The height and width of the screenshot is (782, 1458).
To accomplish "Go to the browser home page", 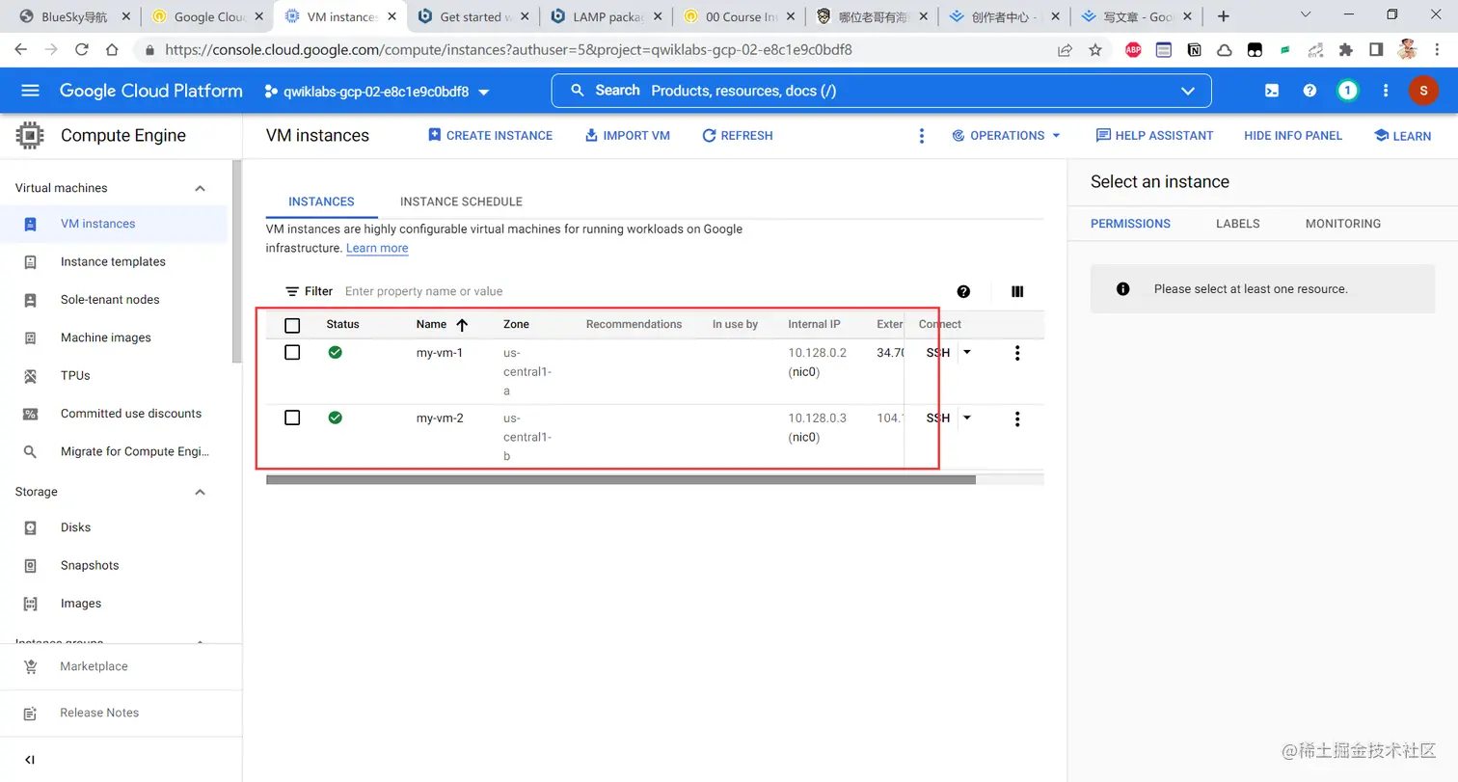I will point(112,50).
